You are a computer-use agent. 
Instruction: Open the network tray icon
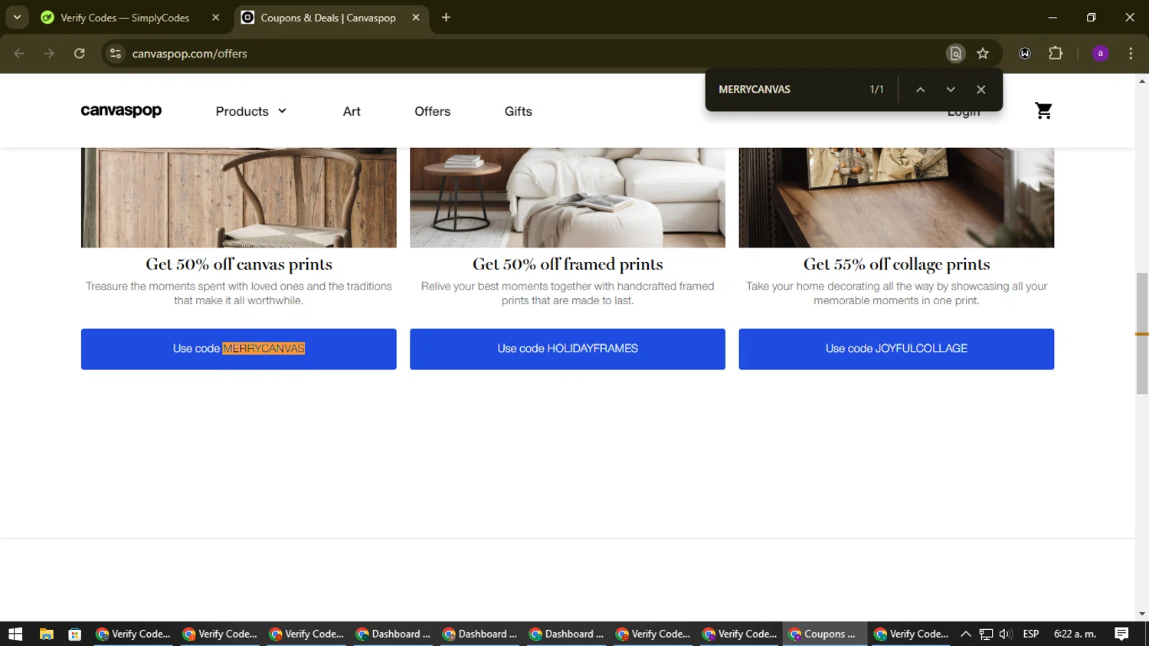click(x=986, y=634)
